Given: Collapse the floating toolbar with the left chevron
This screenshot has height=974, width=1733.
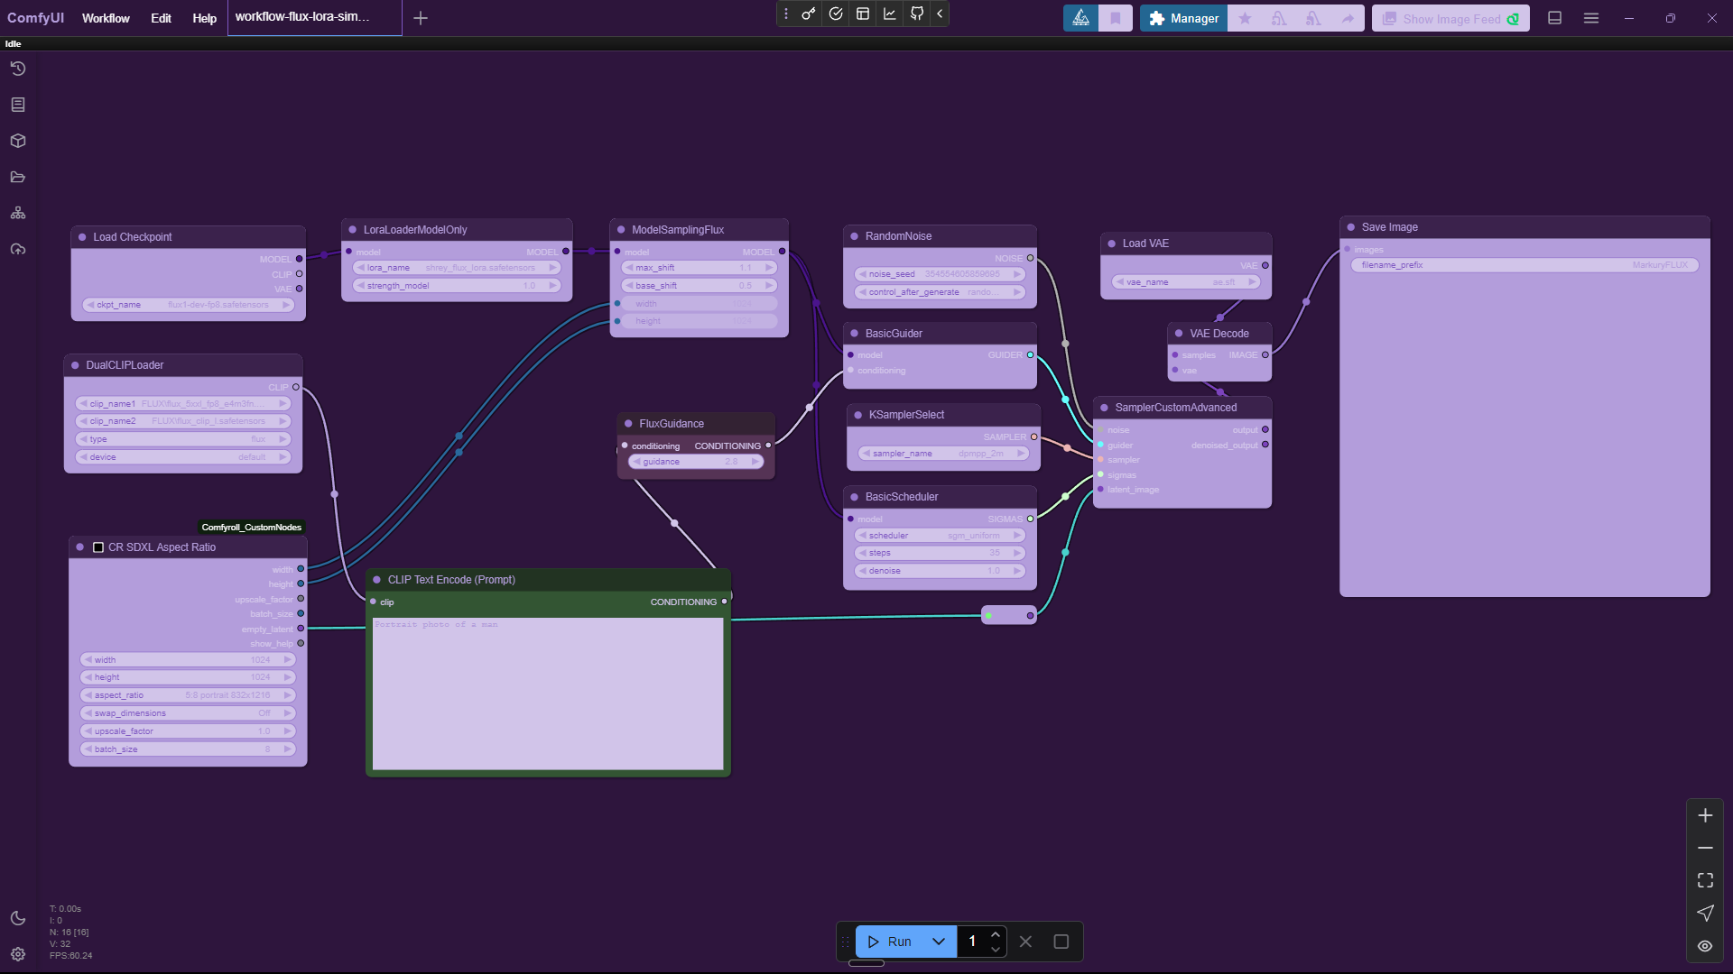Looking at the screenshot, I should (x=940, y=14).
